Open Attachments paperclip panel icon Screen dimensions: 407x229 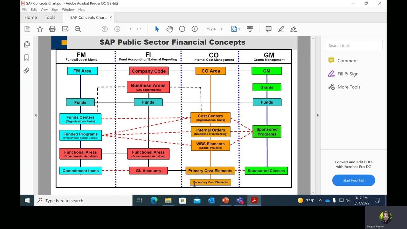click(26, 71)
